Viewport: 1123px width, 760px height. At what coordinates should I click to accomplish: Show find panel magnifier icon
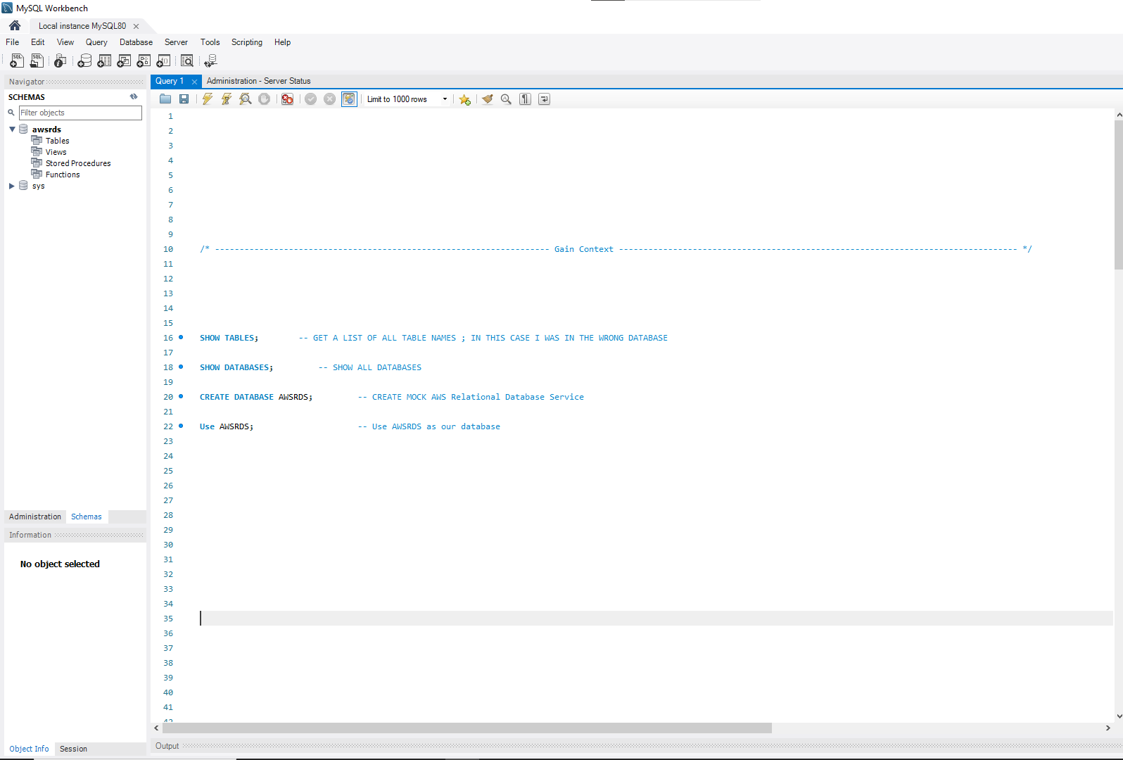pos(506,99)
